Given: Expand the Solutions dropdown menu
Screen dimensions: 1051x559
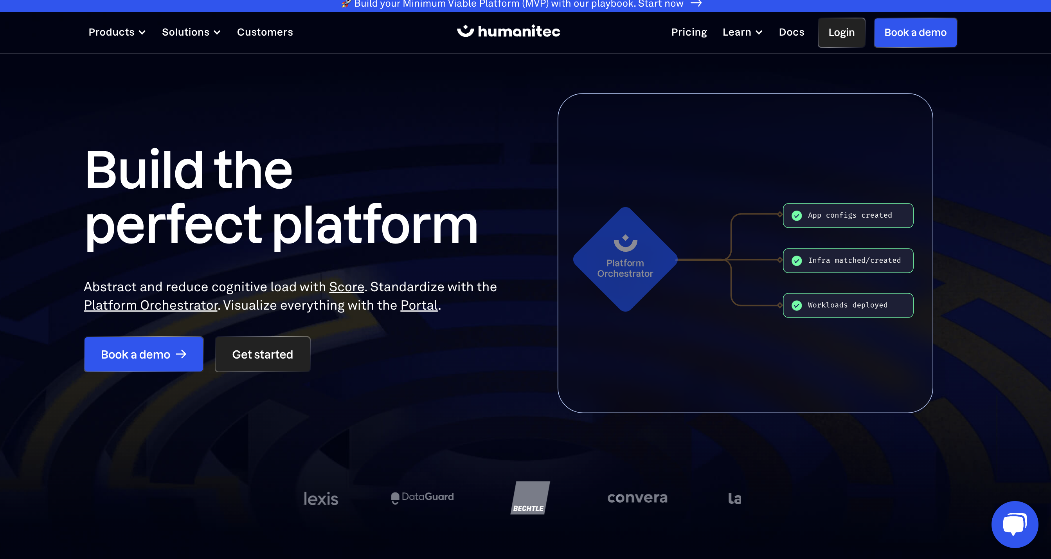Looking at the screenshot, I should click(x=190, y=32).
